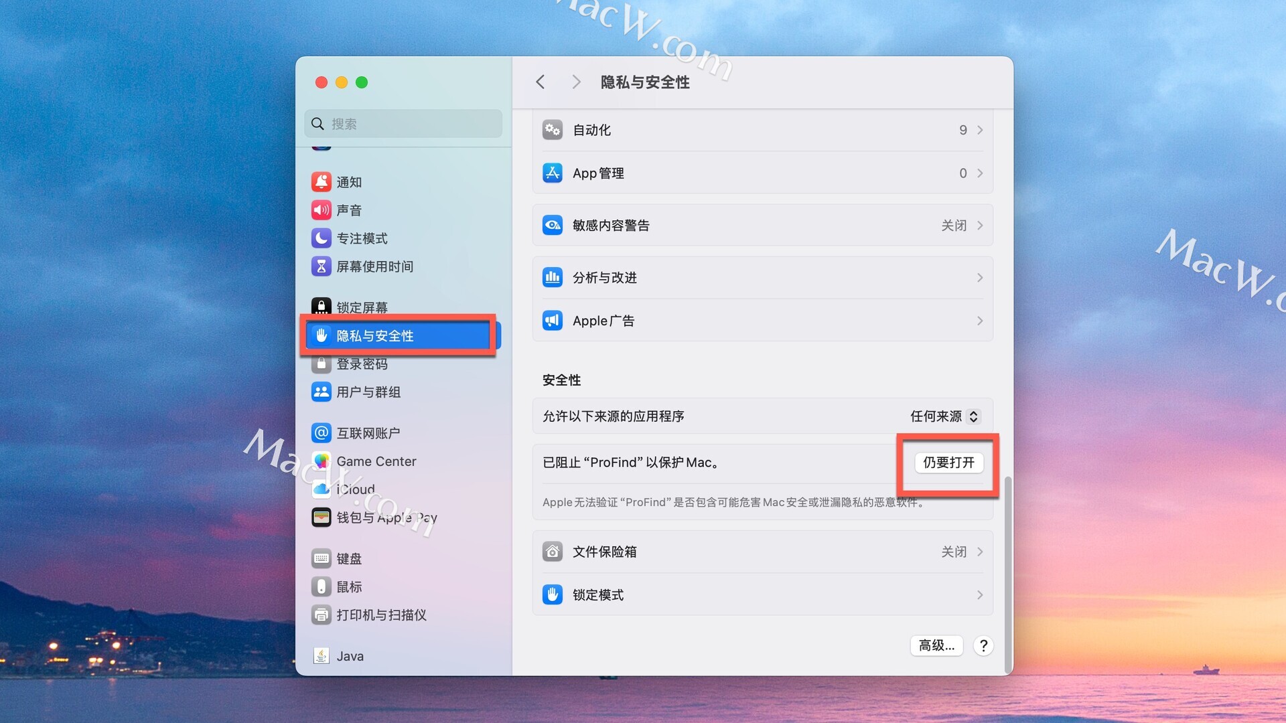Expand Lockdown Mode row chevron
The image size is (1286, 723).
coord(980,595)
